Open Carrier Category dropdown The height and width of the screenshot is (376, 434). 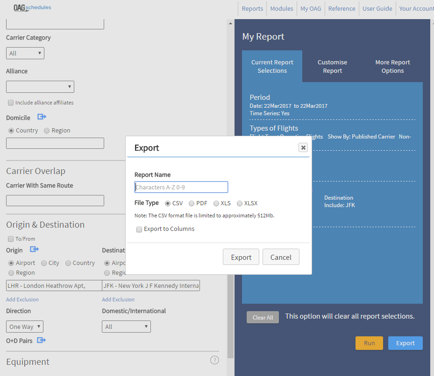click(x=25, y=53)
